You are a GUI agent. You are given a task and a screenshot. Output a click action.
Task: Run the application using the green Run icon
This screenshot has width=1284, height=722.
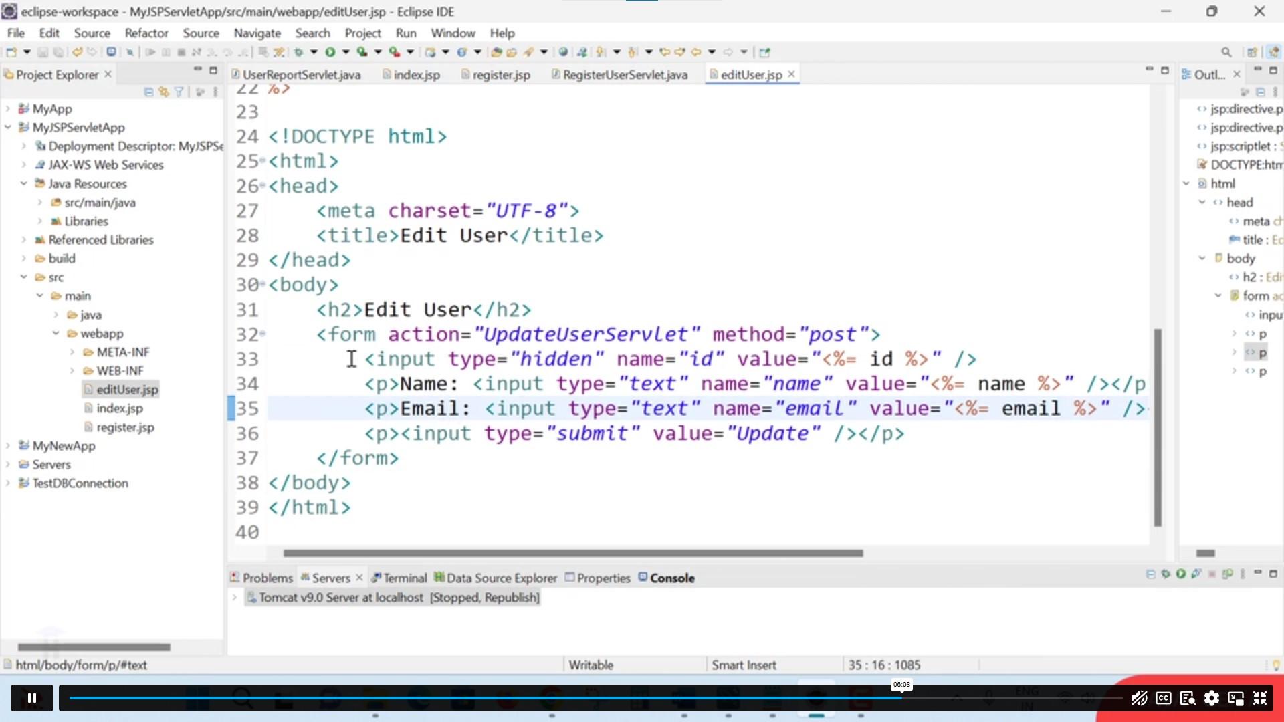(329, 51)
